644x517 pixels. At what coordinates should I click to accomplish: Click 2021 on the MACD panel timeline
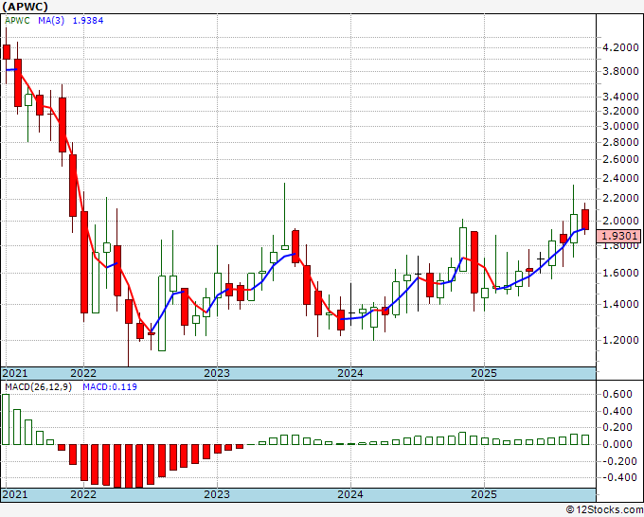click(x=15, y=494)
